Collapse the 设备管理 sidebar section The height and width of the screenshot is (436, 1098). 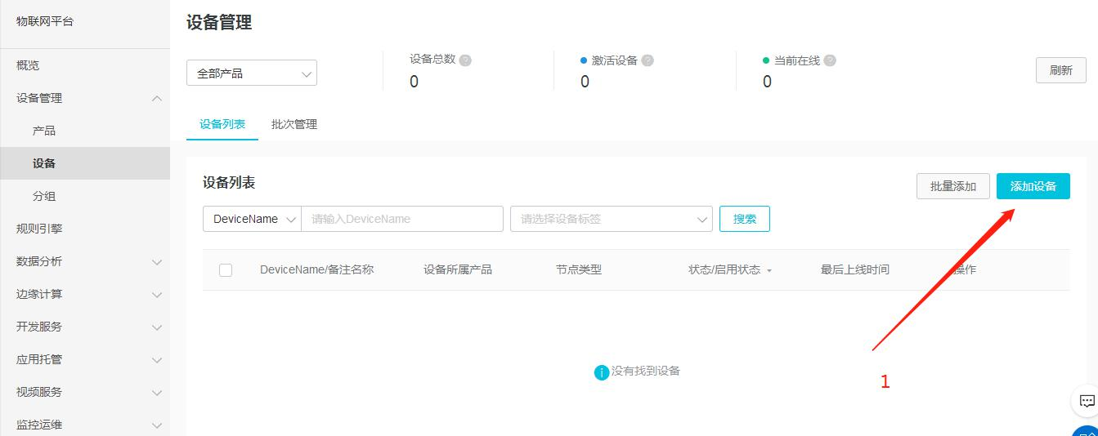(157, 98)
